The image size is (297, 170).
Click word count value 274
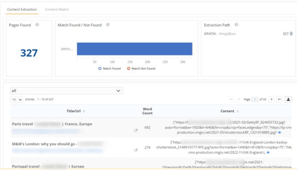(x=147, y=147)
